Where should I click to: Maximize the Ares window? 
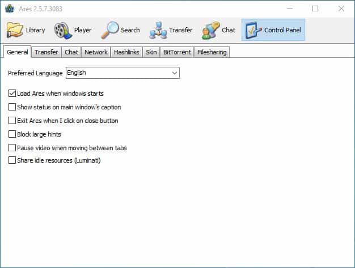click(x=315, y=8)
